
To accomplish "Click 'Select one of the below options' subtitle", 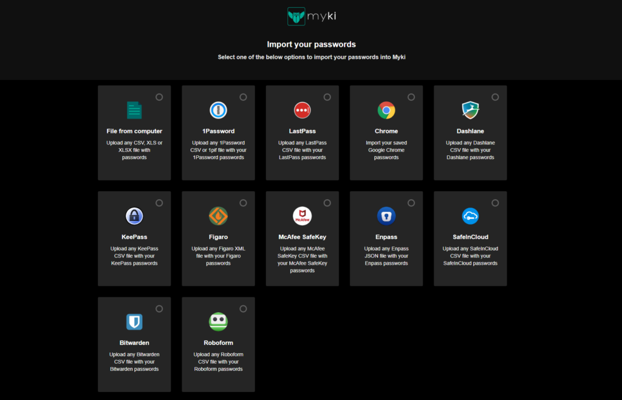I will 312,57.
